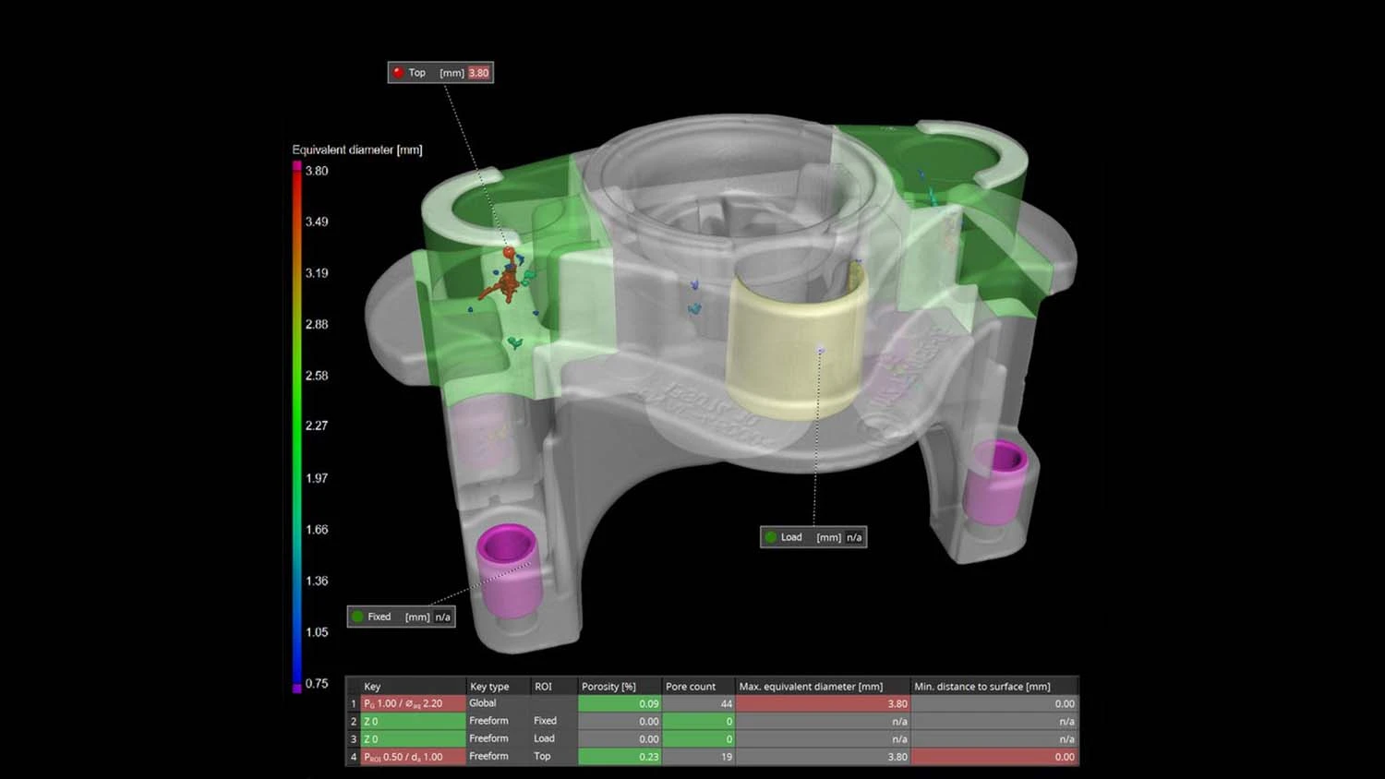
Task: Select table row number 1
Action: tap(353, 703)
